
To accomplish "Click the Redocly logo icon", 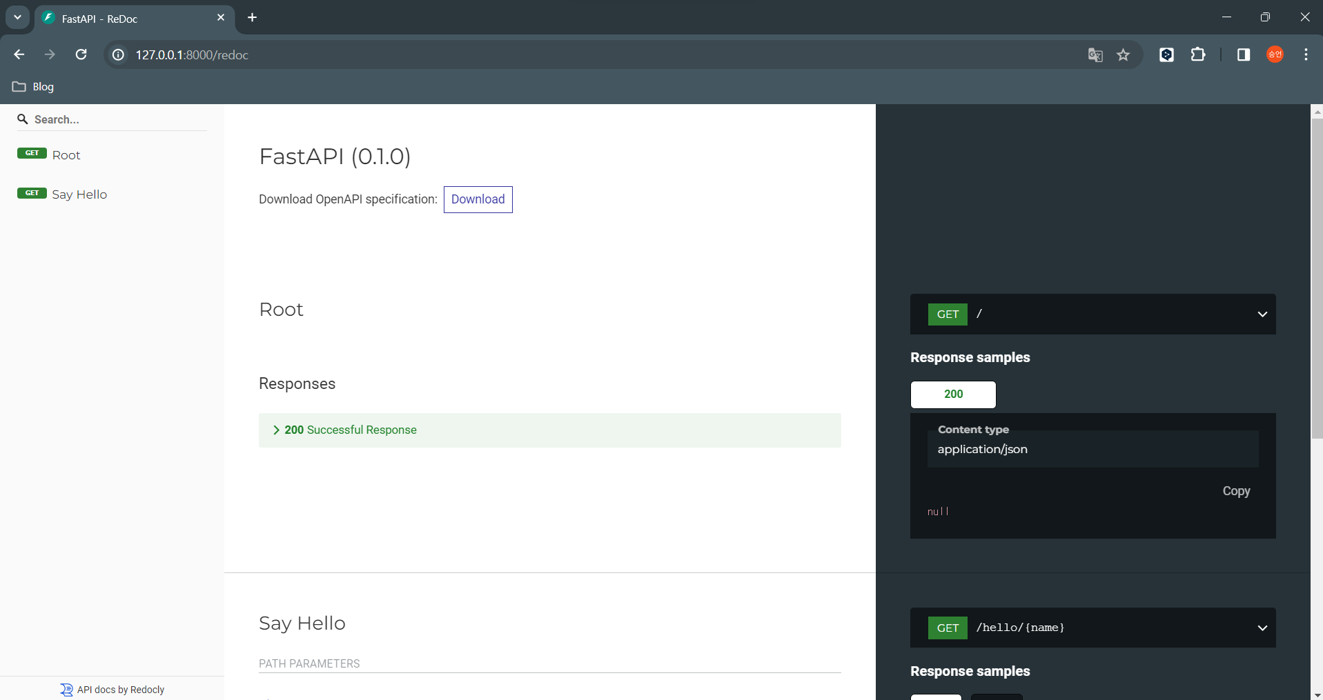I will coord(66,690).
